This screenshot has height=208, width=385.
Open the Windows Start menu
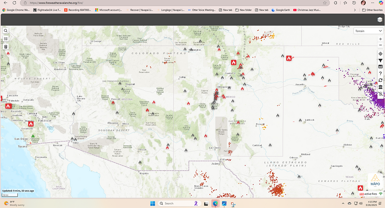153,203
